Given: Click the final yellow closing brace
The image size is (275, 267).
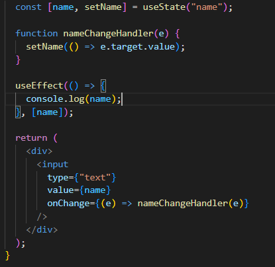Looking at the screenshot, I should [x=7, y=256].
